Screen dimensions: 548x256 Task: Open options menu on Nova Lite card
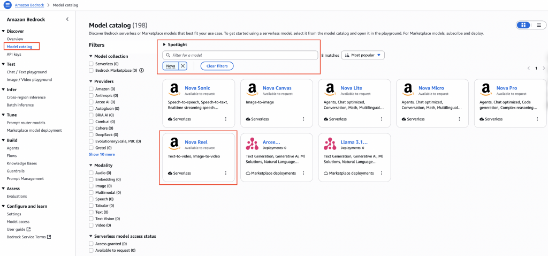point(382,119)
